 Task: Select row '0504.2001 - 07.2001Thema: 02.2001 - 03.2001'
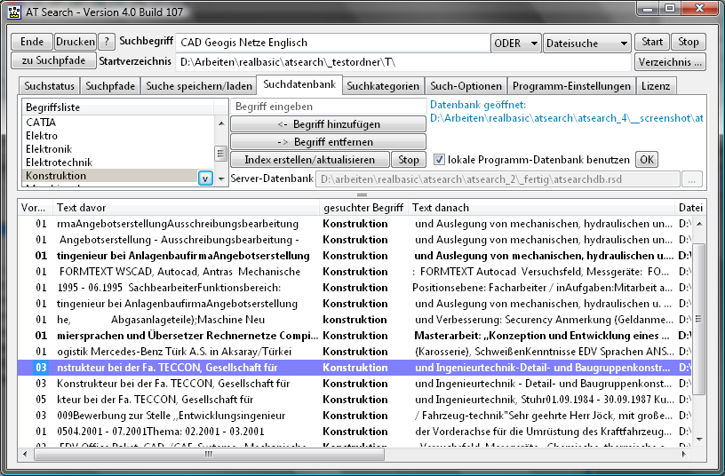[x=355, y=432]
